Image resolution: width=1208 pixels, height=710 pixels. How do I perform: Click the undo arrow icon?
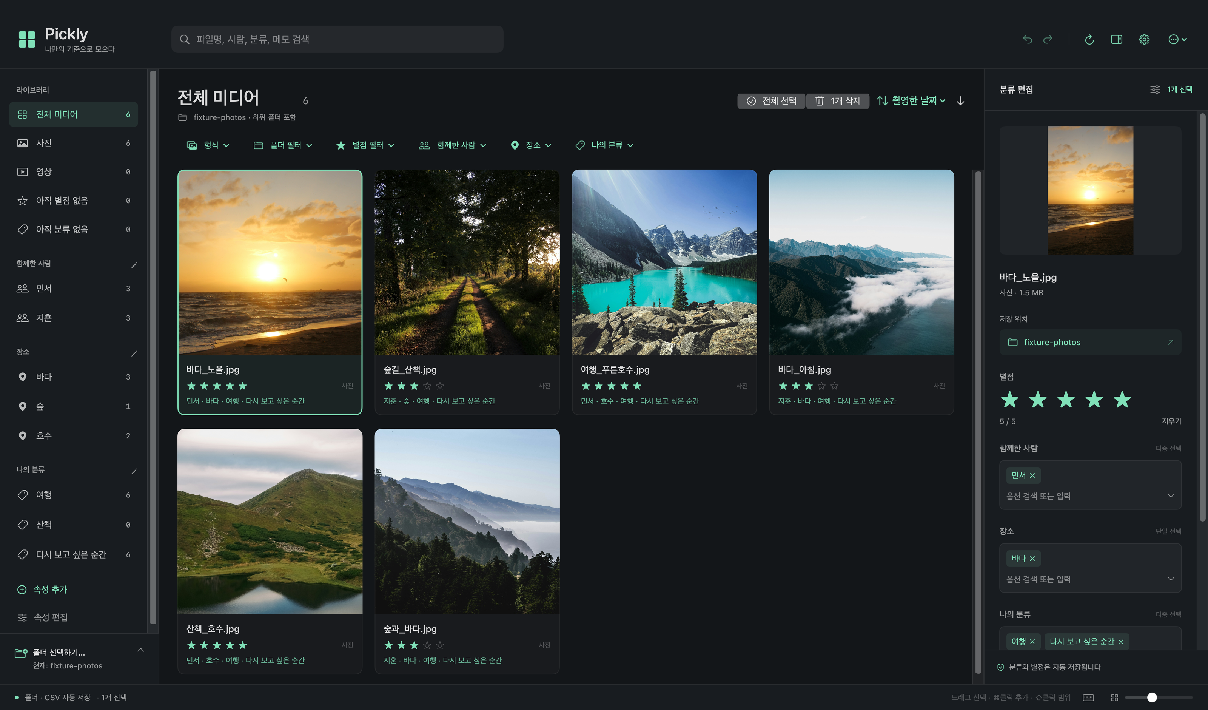pos(1027,39)
